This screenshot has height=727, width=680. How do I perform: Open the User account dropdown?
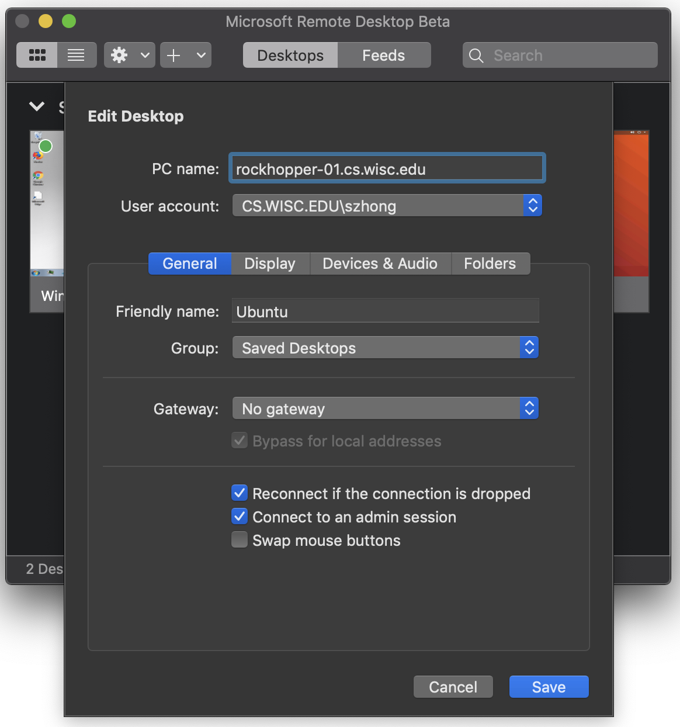pos(387,206)
